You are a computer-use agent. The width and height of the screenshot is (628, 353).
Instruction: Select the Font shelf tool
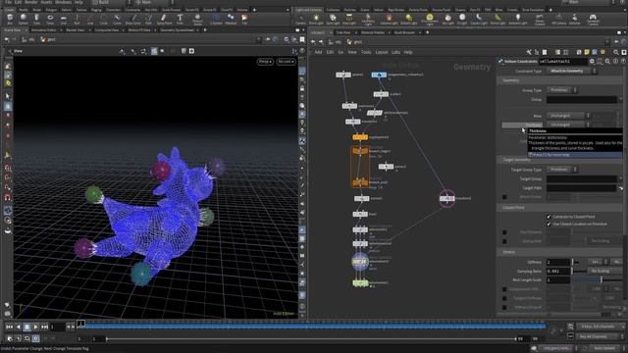[180, 19]
